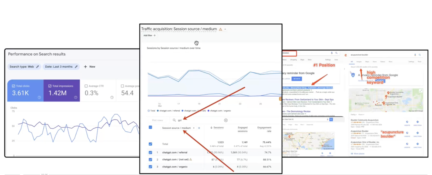Click the pencil icon on Search type filter
Screen dimensions: 432x175
pyautogui.click(x=38, y=67)
